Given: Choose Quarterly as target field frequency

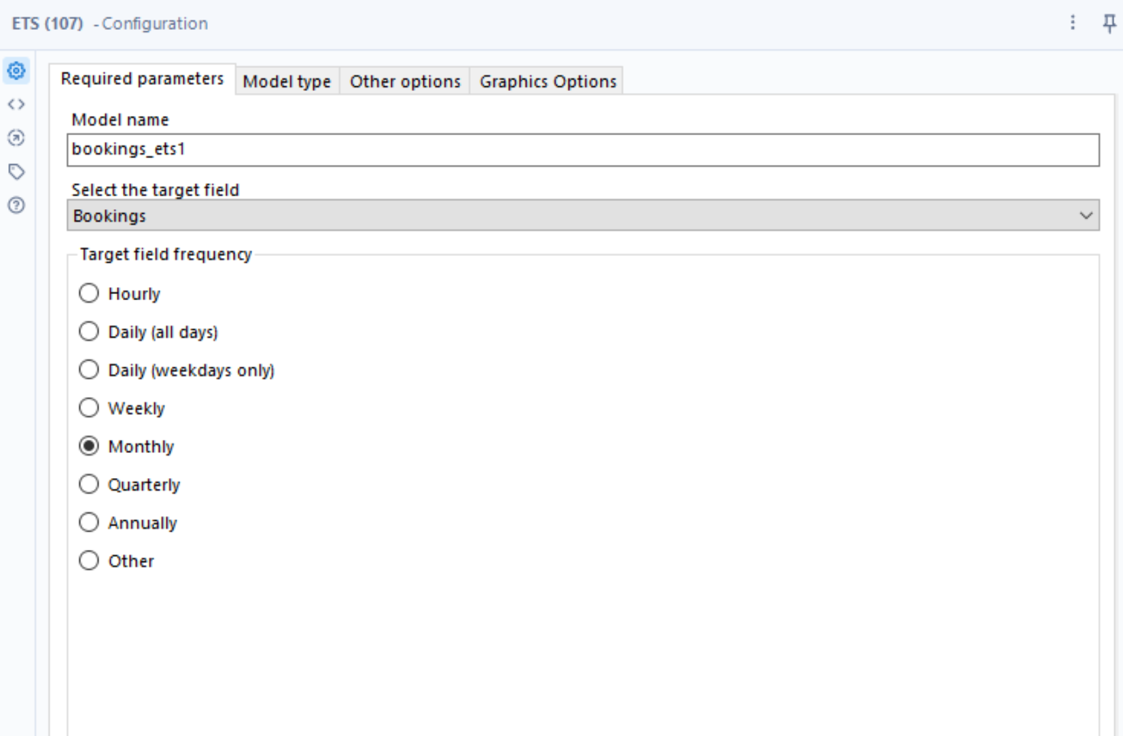Looking at the screenshot, I should point(89,483).
